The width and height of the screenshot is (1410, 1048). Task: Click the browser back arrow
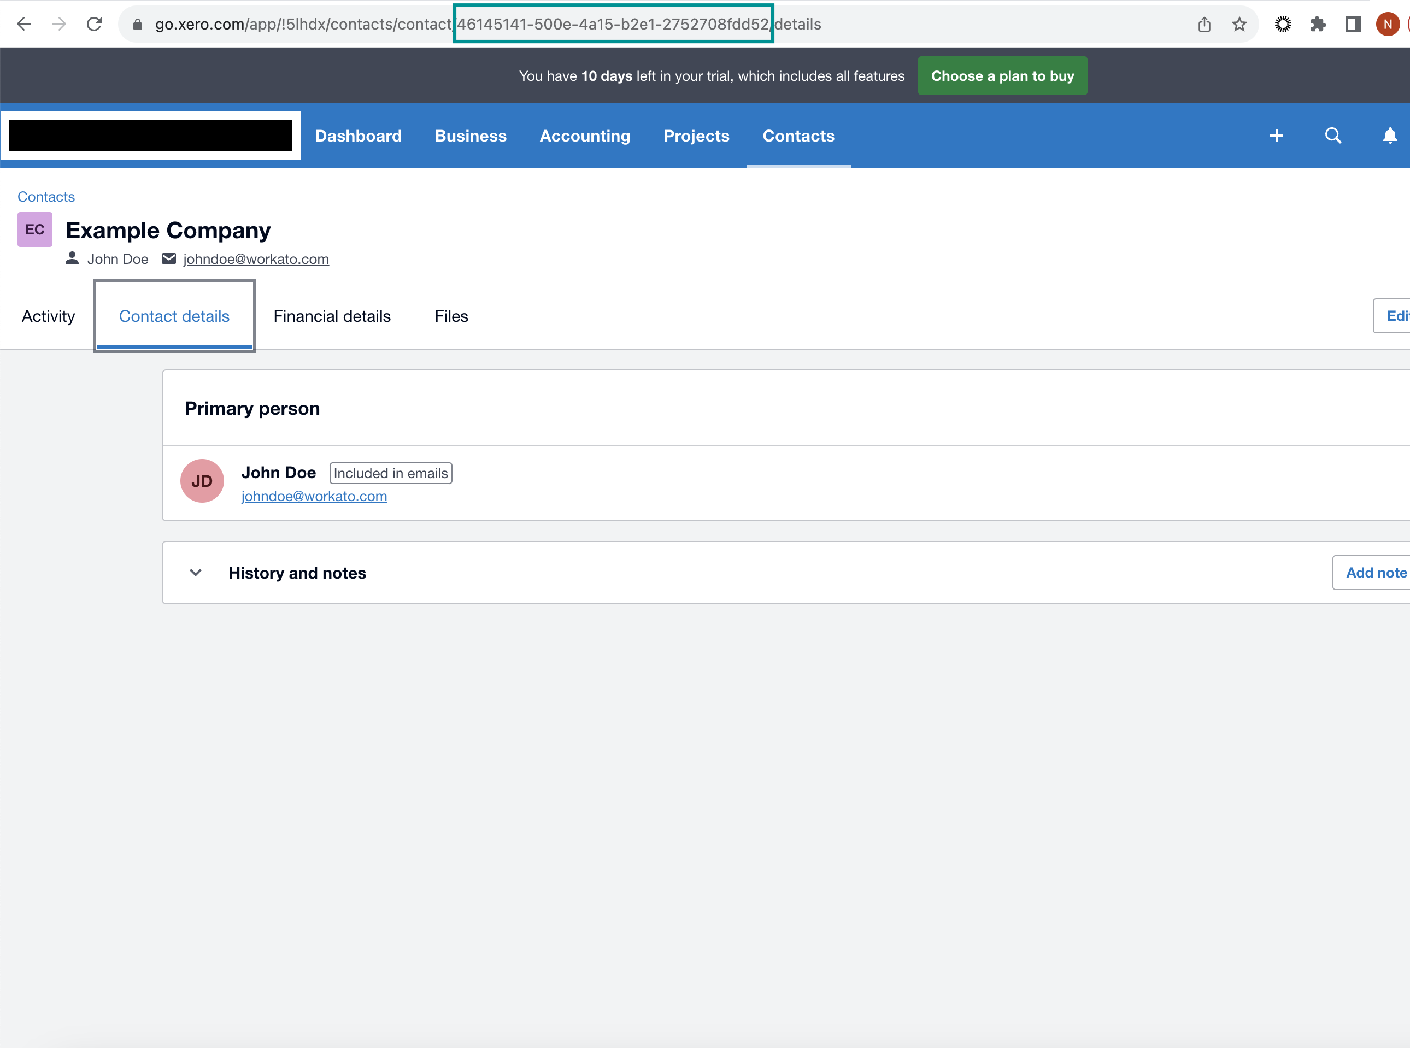(x=24, y=24)
